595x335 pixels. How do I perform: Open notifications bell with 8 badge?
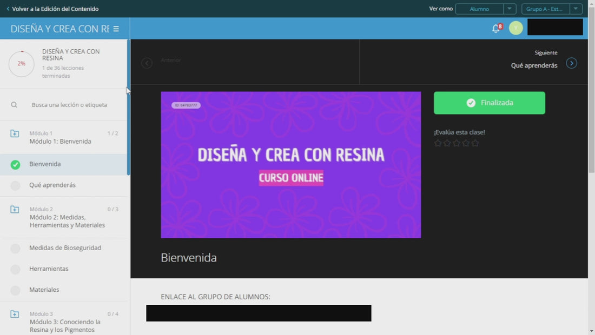pyautogui.click(x=497, y=28)
